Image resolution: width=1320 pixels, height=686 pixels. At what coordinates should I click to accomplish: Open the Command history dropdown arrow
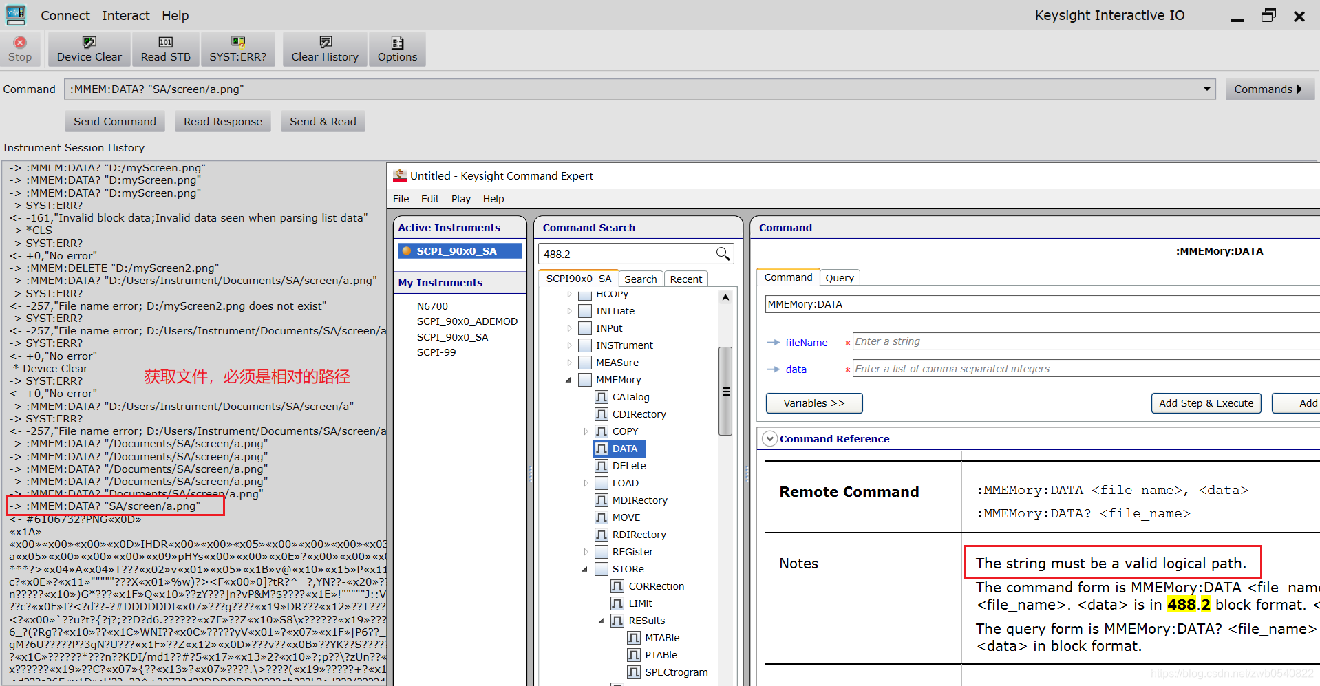pos(1206,89)
